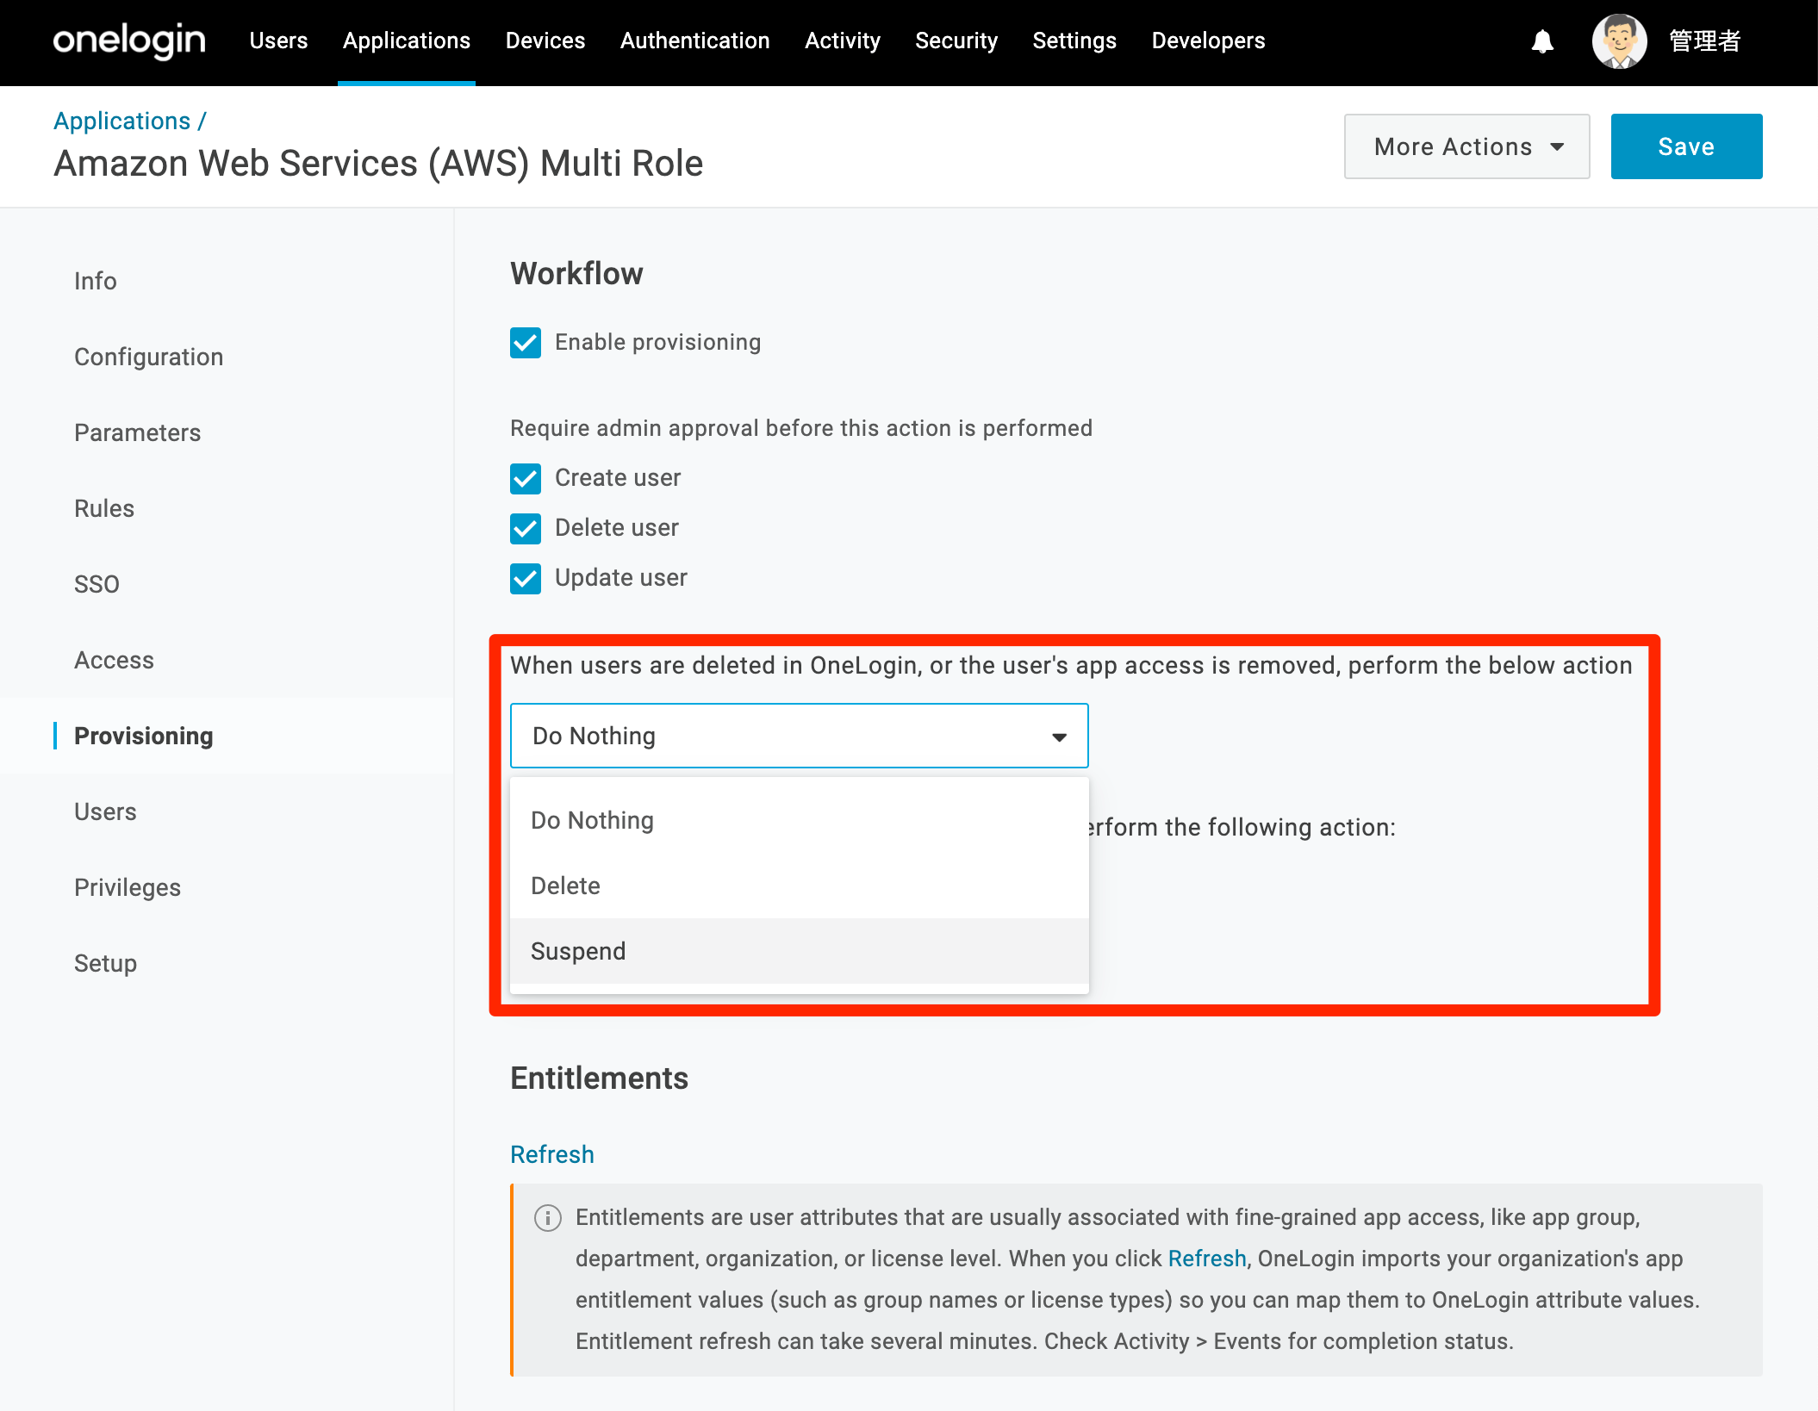Collapse the Do Nothing action dropdown
This screenshot has height=1411, width=1818.
tap(799, 736)
